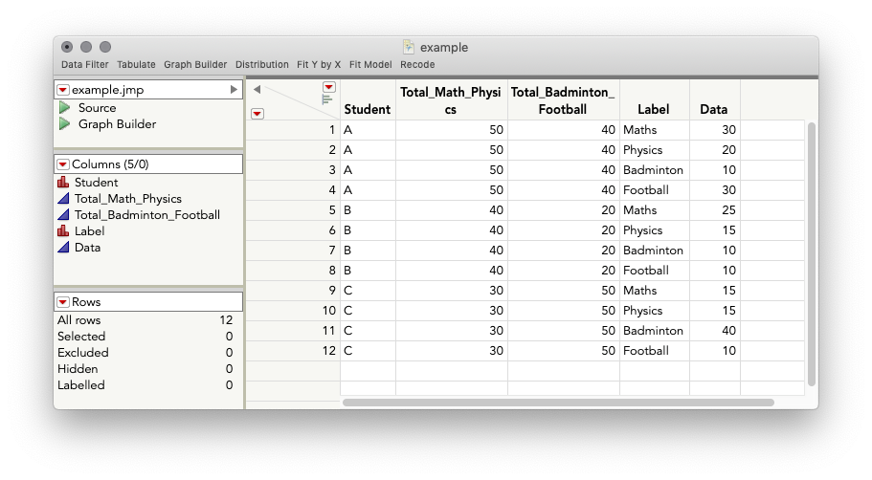Open the example.jmp red triangle menu
The image size is (872, 480).
[63, 90]
